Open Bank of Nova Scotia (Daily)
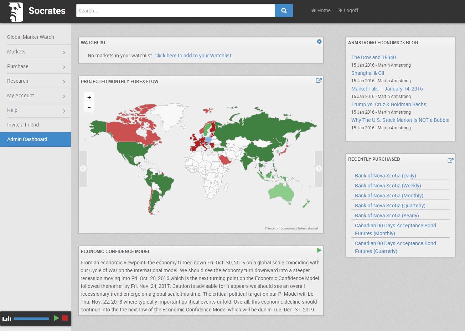This screenshot has width=465, height=331. (x=386, y=176)
